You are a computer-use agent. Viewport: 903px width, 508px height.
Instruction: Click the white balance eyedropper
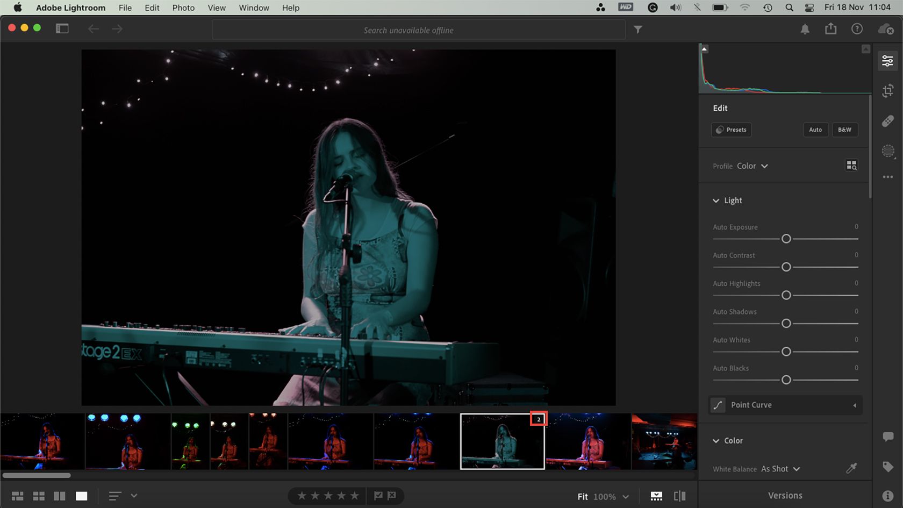tap(851, 468)
